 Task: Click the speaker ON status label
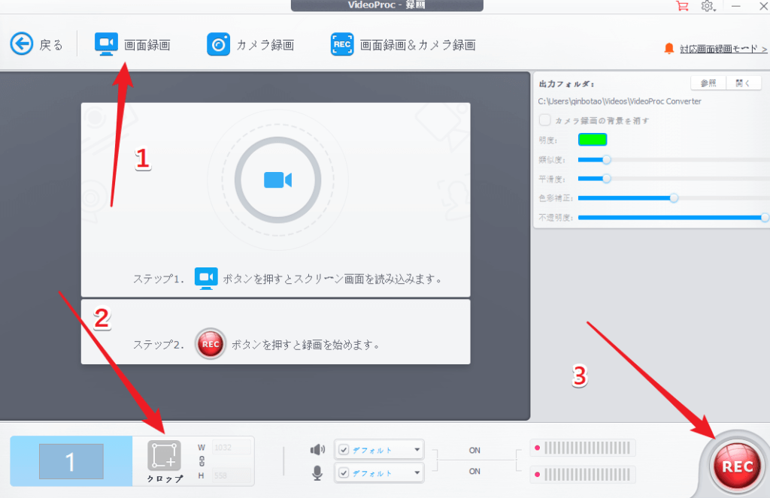point(474,451)
